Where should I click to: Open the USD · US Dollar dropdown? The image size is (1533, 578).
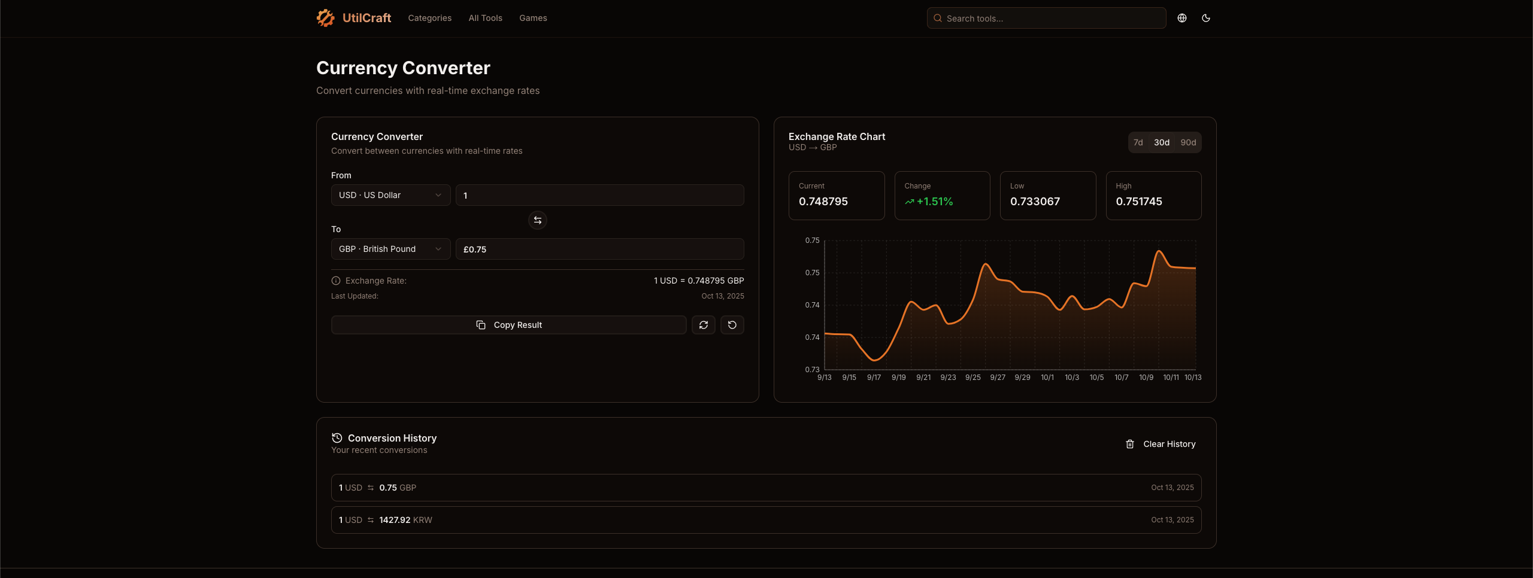[390, 195]
